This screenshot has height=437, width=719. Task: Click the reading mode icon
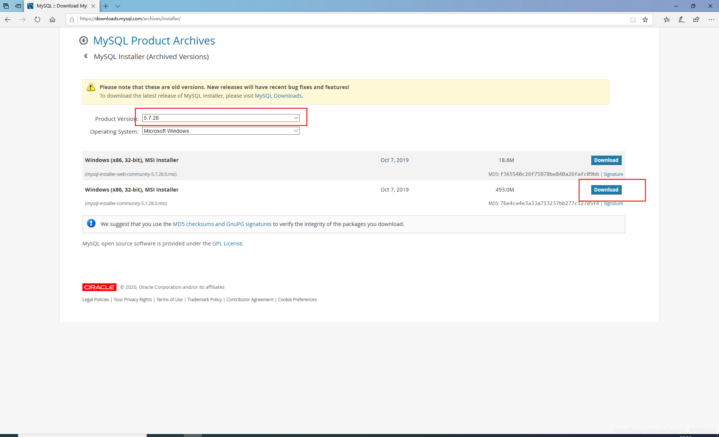coord(634,19)
